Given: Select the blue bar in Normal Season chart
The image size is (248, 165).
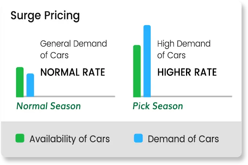Looking at the screenshot, I should pos(30,85).
